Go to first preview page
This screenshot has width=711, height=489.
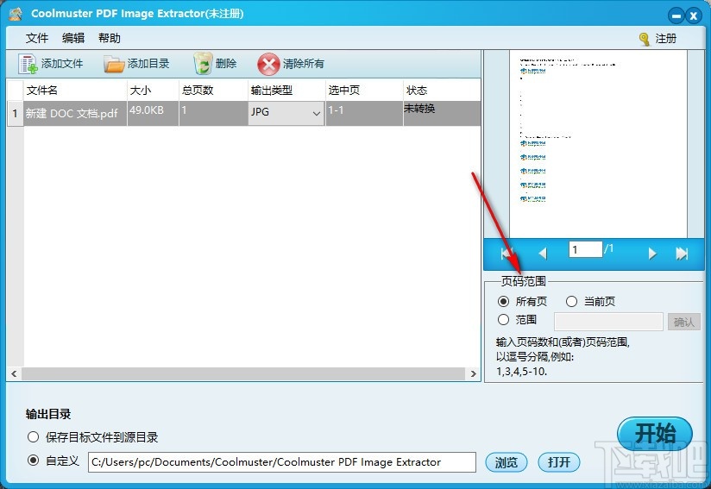coord(507,254)
